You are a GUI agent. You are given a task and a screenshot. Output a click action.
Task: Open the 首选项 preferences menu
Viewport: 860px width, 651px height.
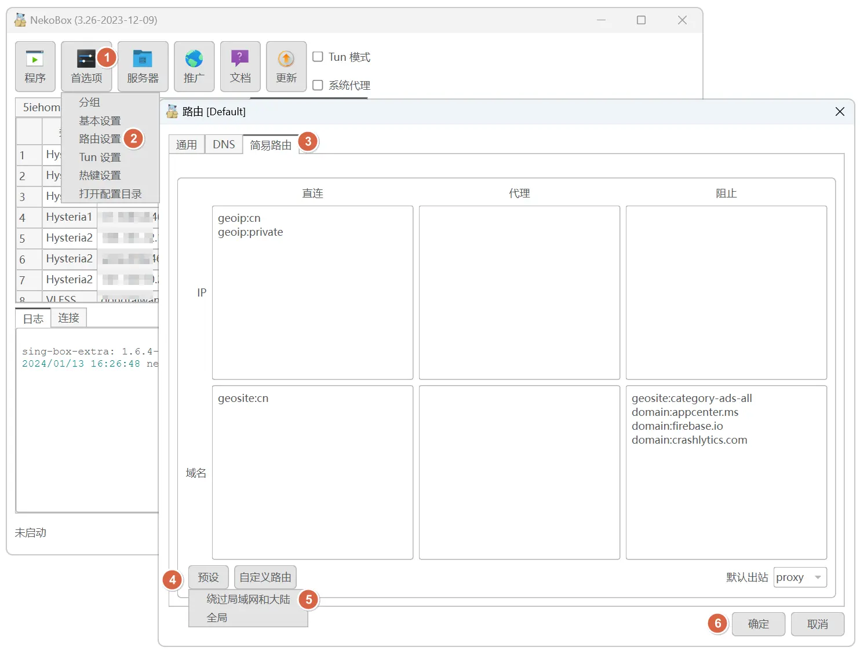tap(86, 67)
